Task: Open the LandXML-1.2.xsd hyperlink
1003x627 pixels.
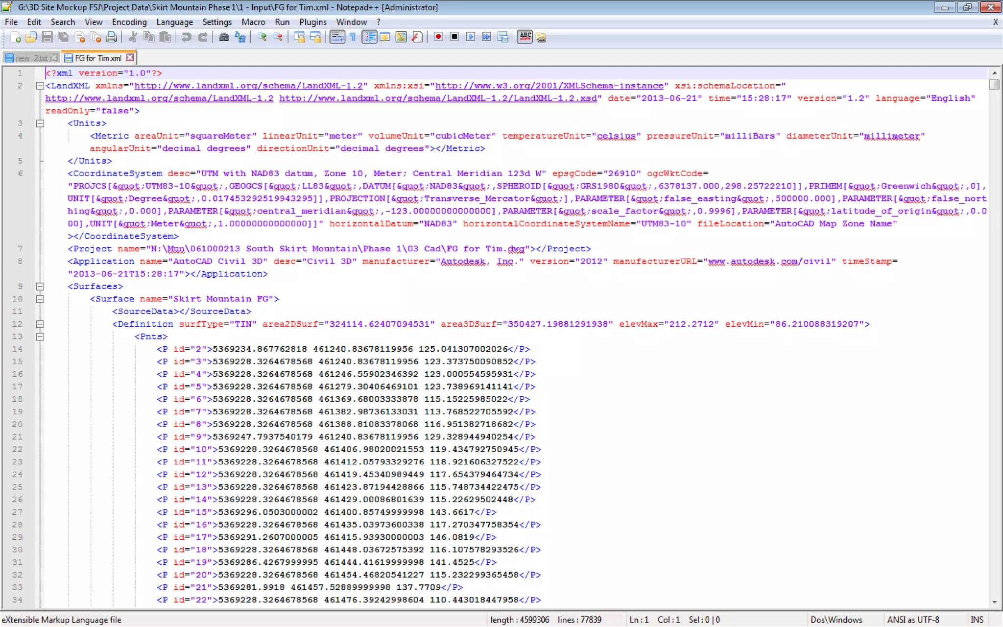Action: click(438, 98)
